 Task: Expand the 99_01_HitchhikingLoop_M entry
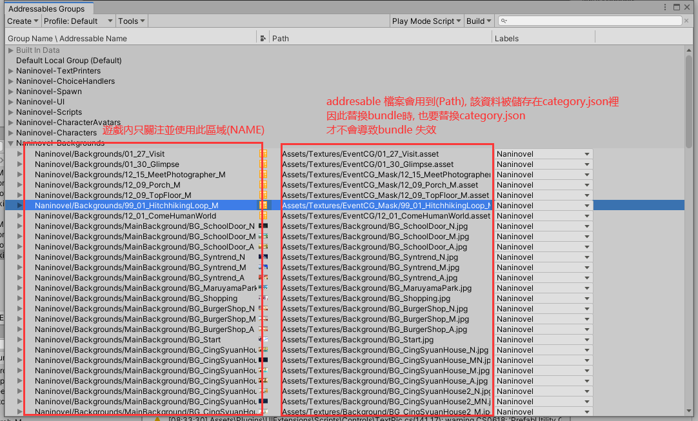coord(19,206)
